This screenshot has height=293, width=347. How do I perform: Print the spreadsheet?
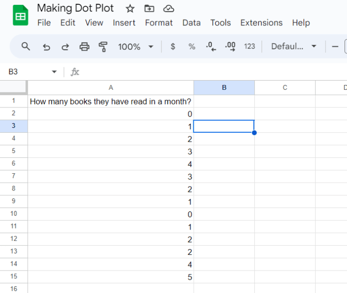(84, 46)
